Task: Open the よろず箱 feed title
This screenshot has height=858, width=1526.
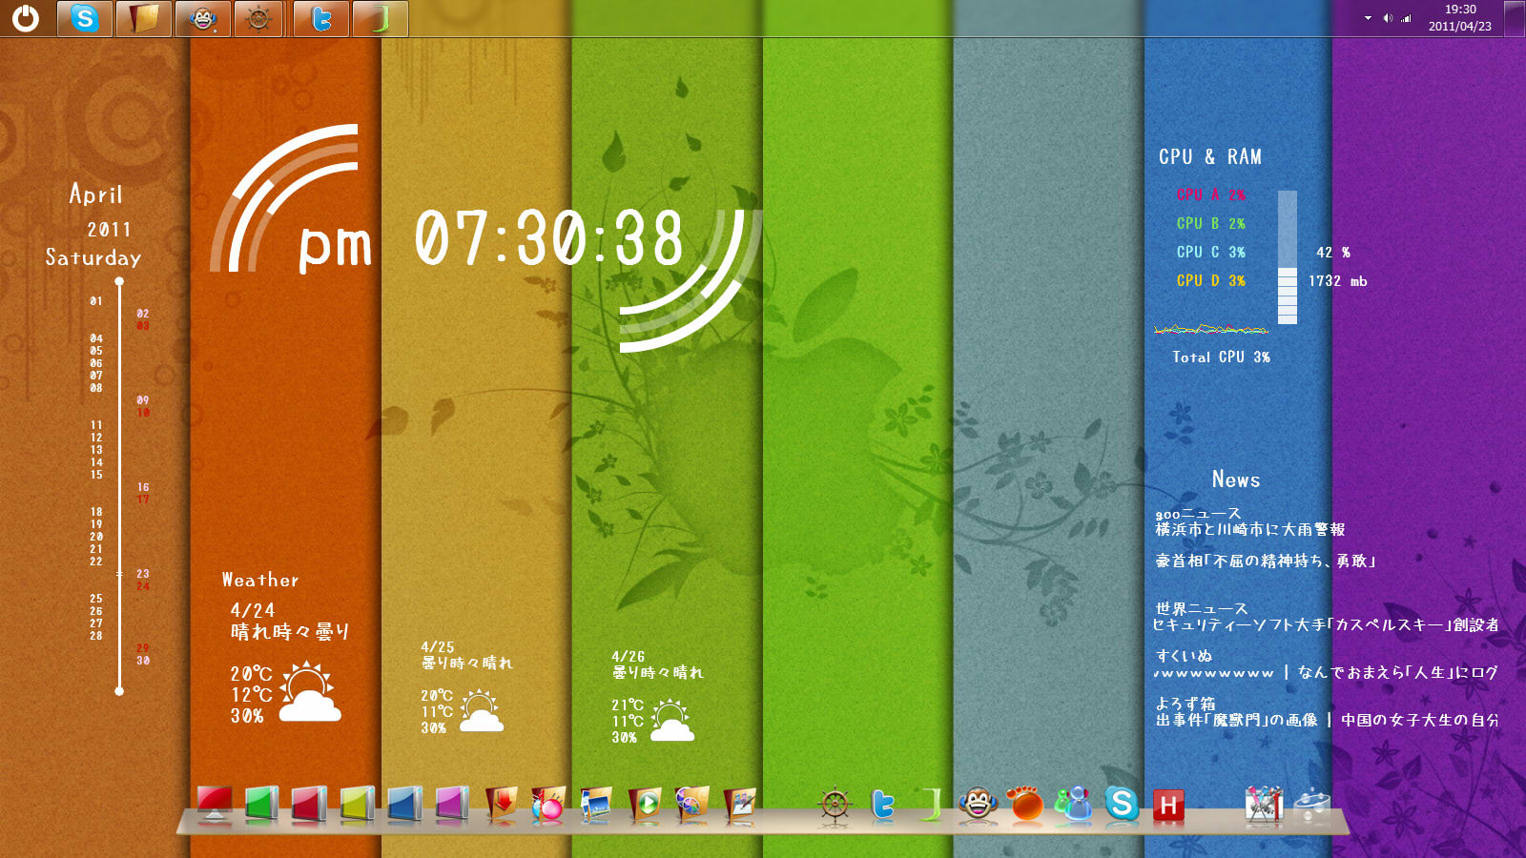Action: [x=1186, y=704]
